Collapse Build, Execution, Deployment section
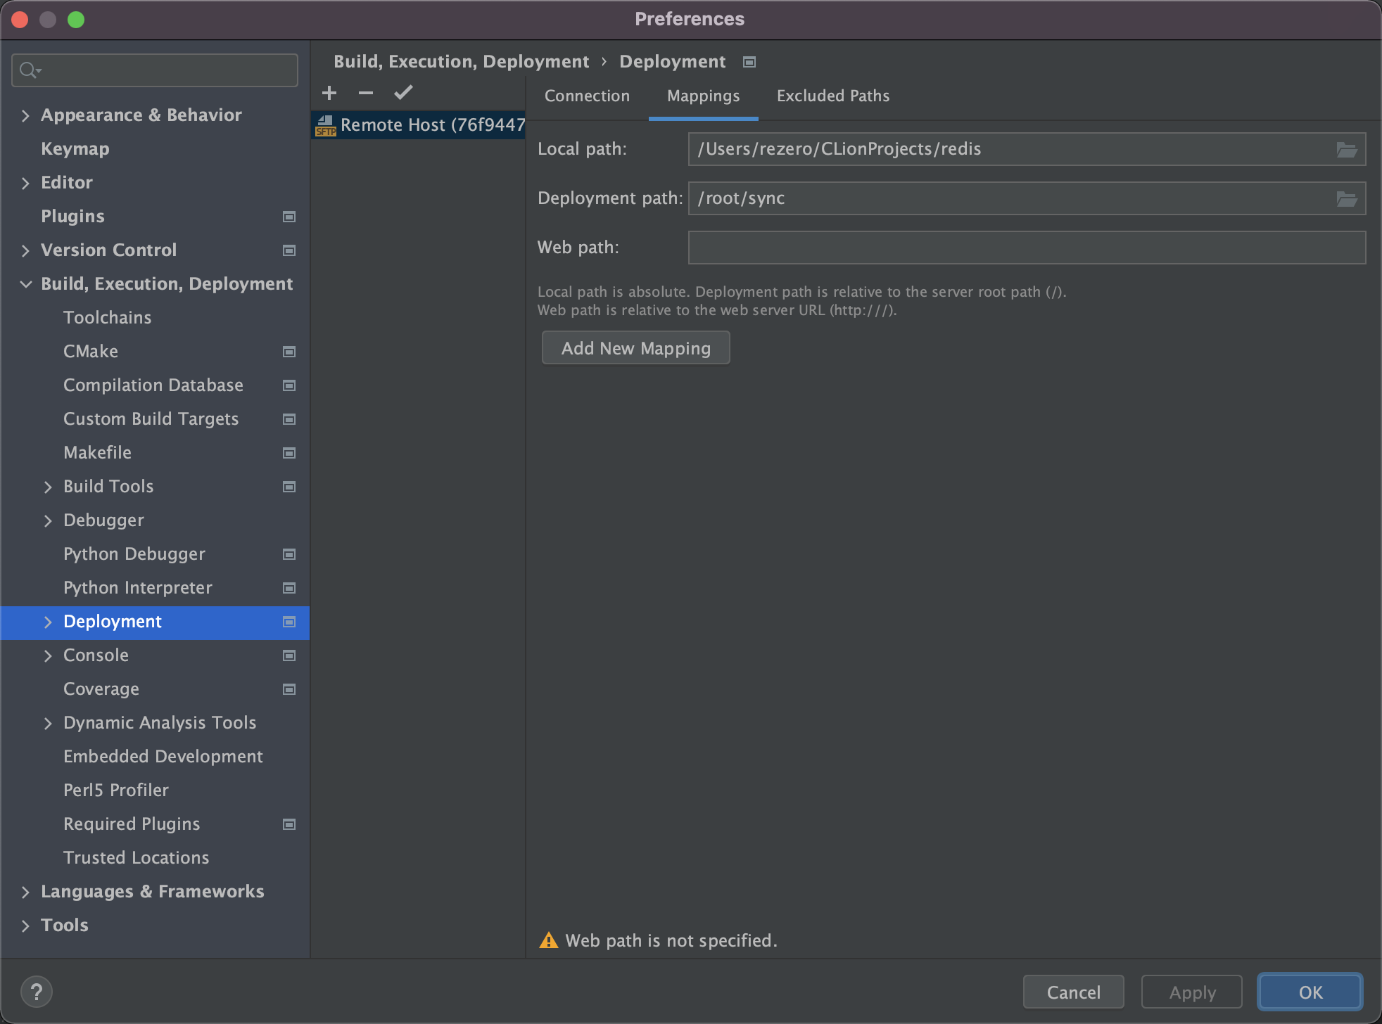Image resolution: width=1382 pixels, height=1024 pixels. [x=25, y=284]
